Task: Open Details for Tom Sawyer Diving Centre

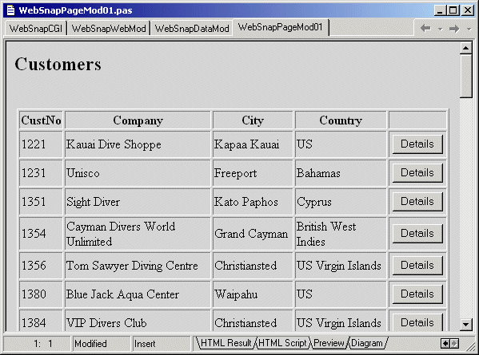Action: pyautogui.click(x=417, y=266)
